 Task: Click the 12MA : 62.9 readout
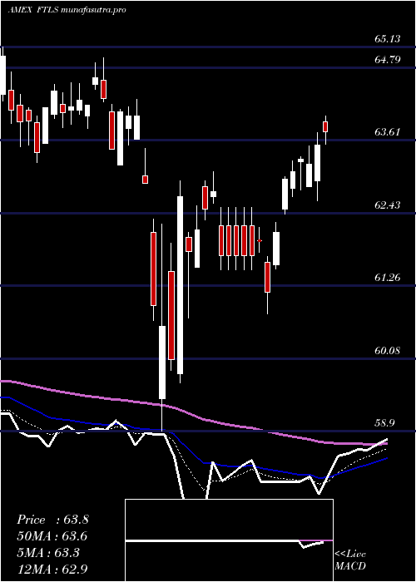pyautogui.click(x=52, y=570)
